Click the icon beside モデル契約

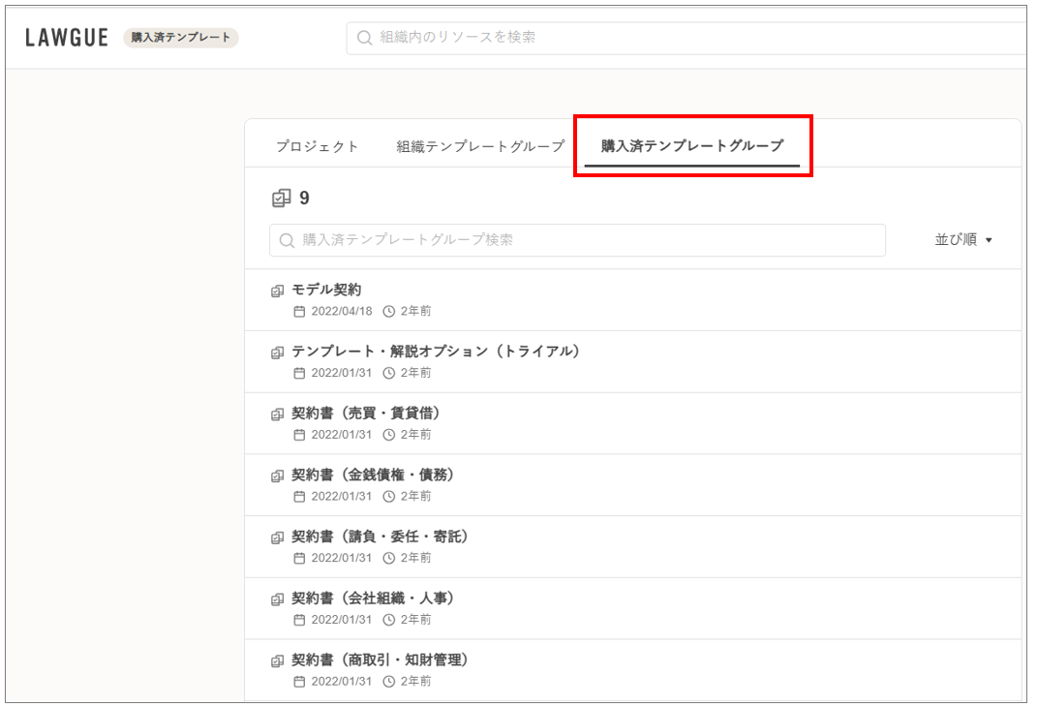point(278,291)
